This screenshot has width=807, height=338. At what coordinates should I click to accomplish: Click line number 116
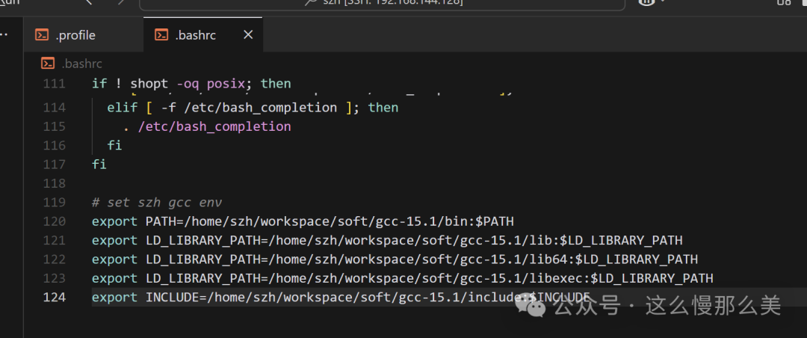pyautogui.click(x=54, y=146)
